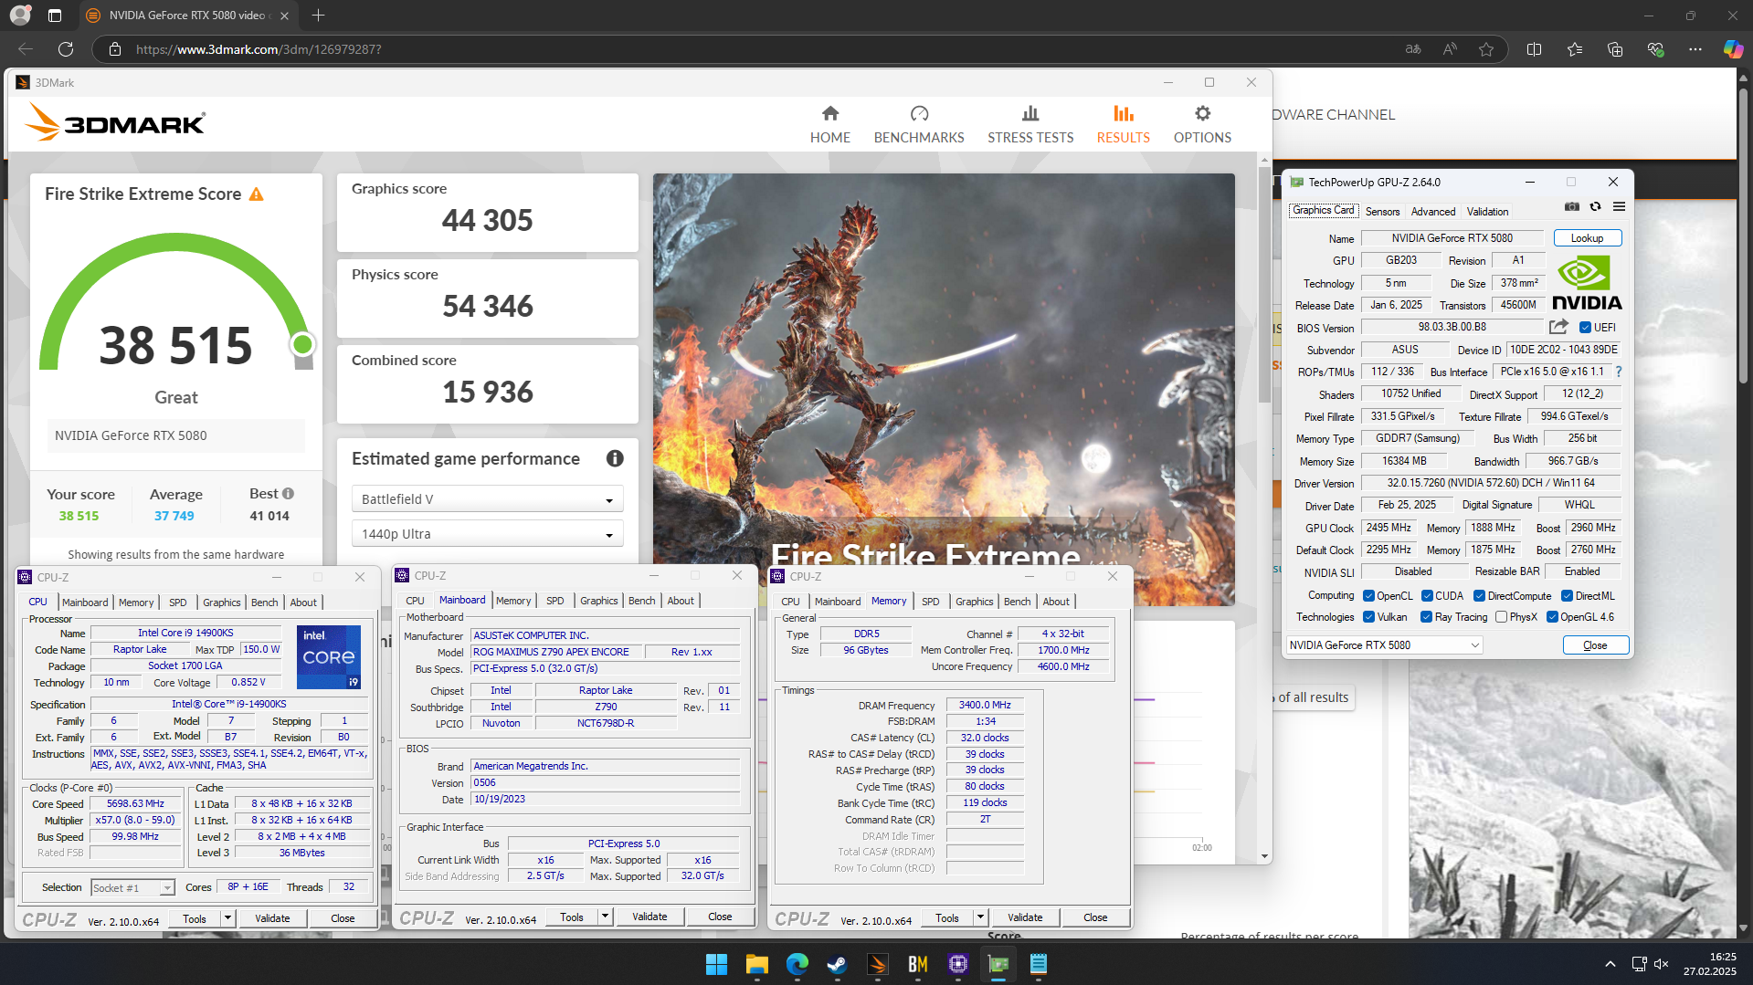Image resolution: width=1753 pixels, height=985 pixels.
Task: Show hidden icons in system tray
Action: pos(1610,964)
